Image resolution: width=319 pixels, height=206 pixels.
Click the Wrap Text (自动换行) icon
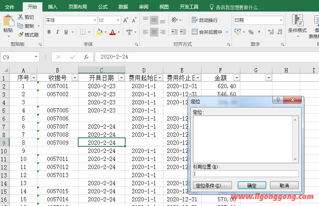click(x=195, y=20)
